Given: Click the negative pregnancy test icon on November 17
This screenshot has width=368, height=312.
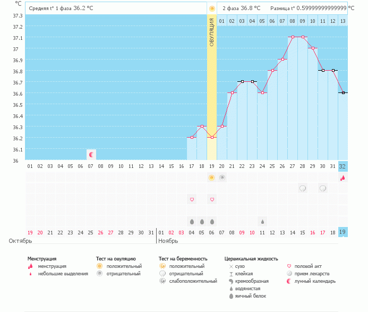Looking at the screenshot, I should click(x=323, y=188).
